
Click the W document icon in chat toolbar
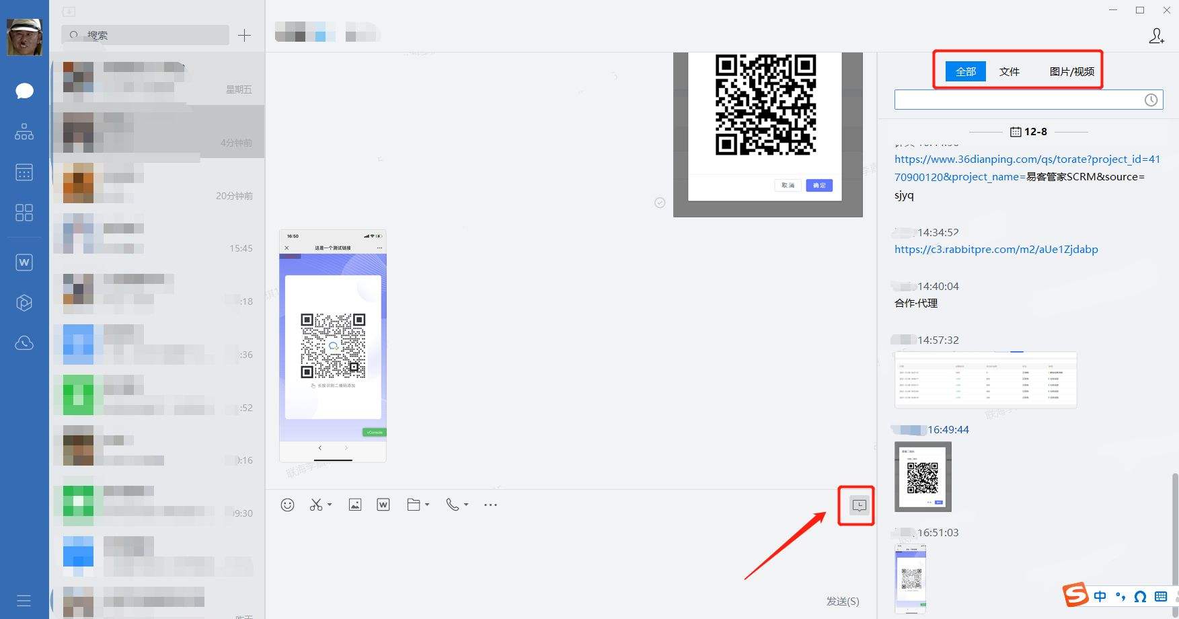pos(383,505)
